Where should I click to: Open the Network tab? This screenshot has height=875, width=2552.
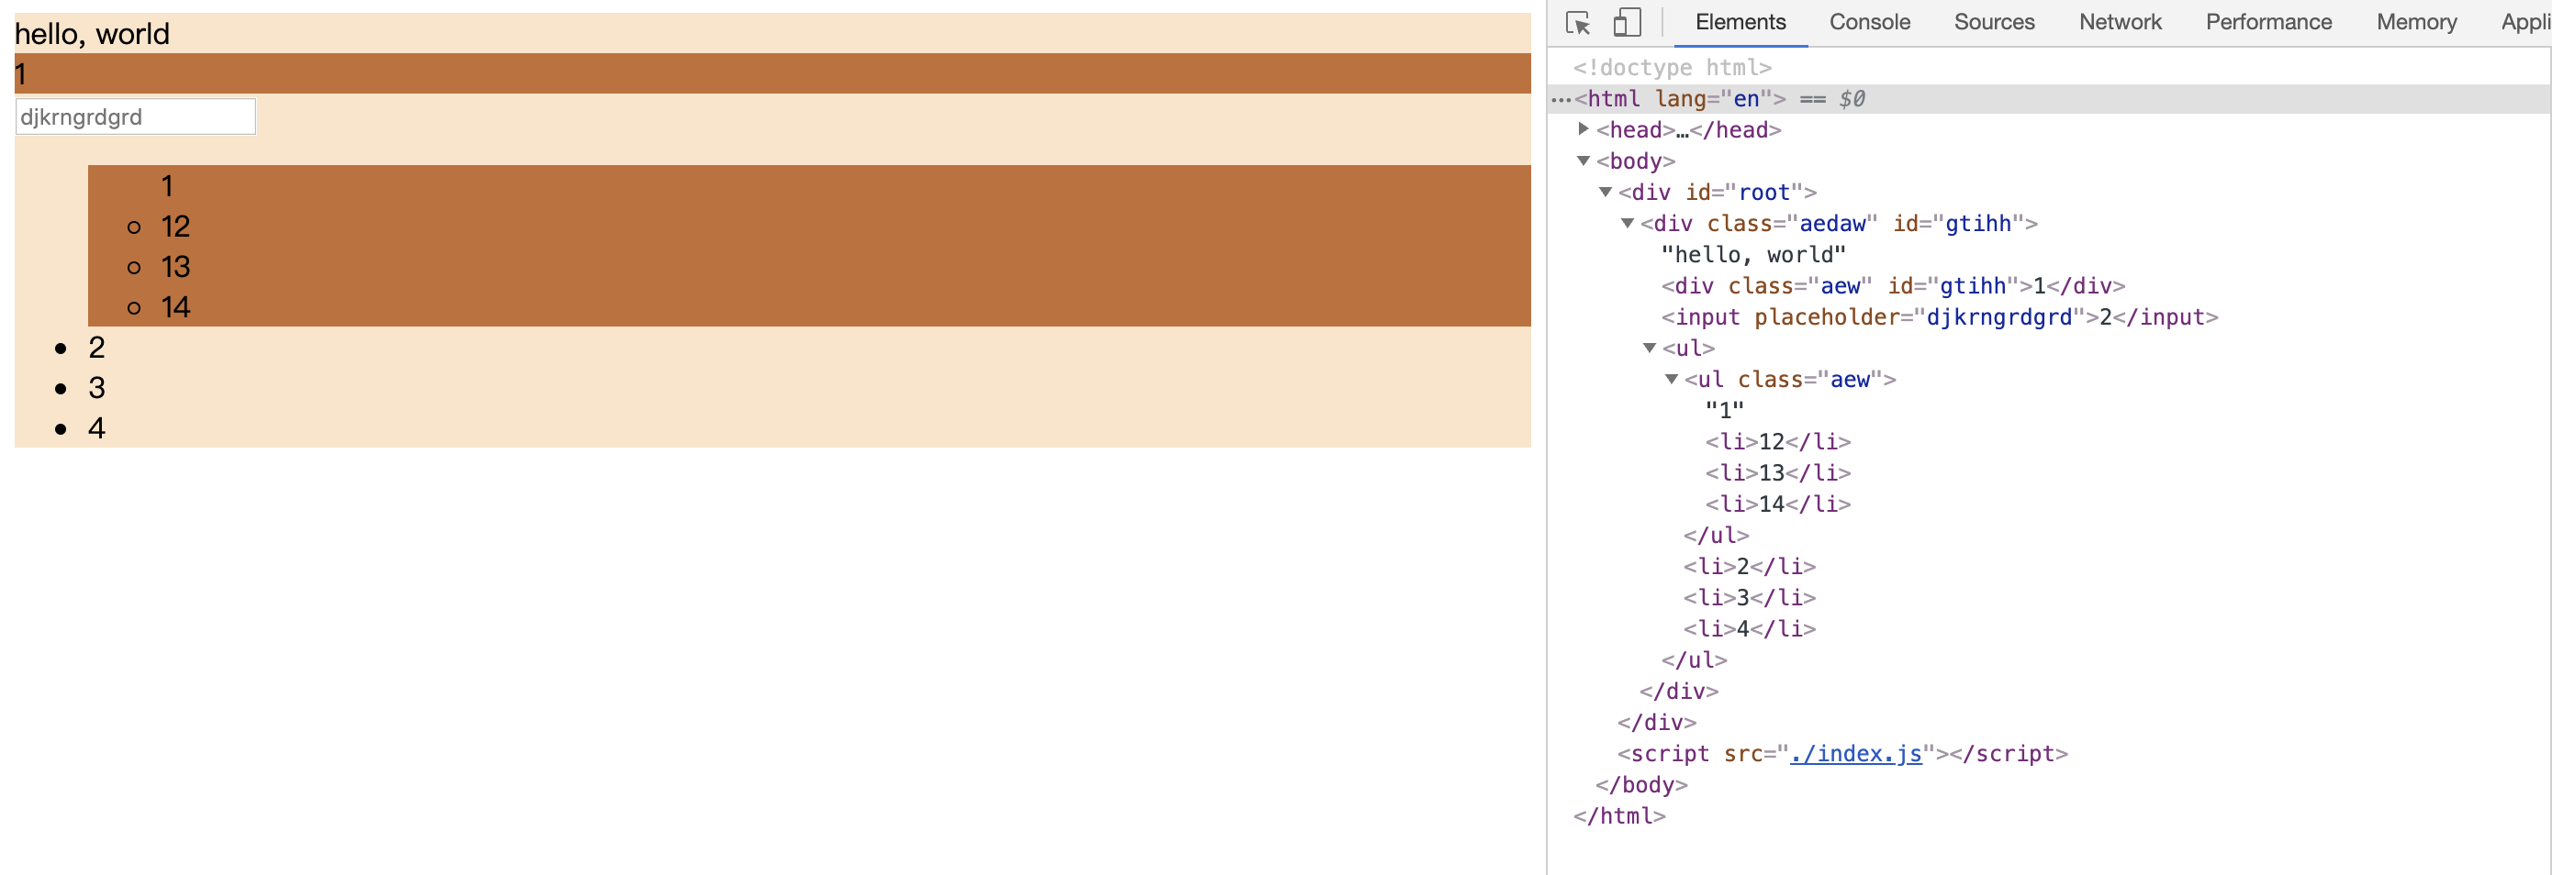2119,23
